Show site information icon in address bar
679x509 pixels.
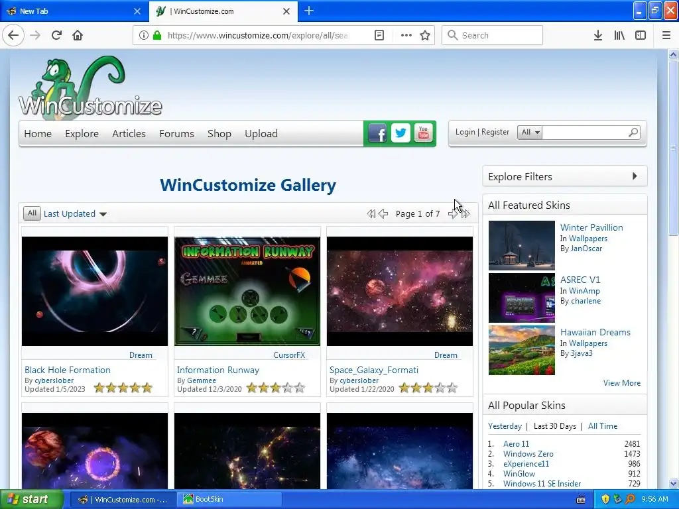pyautogui.click(x=144, y=35)
